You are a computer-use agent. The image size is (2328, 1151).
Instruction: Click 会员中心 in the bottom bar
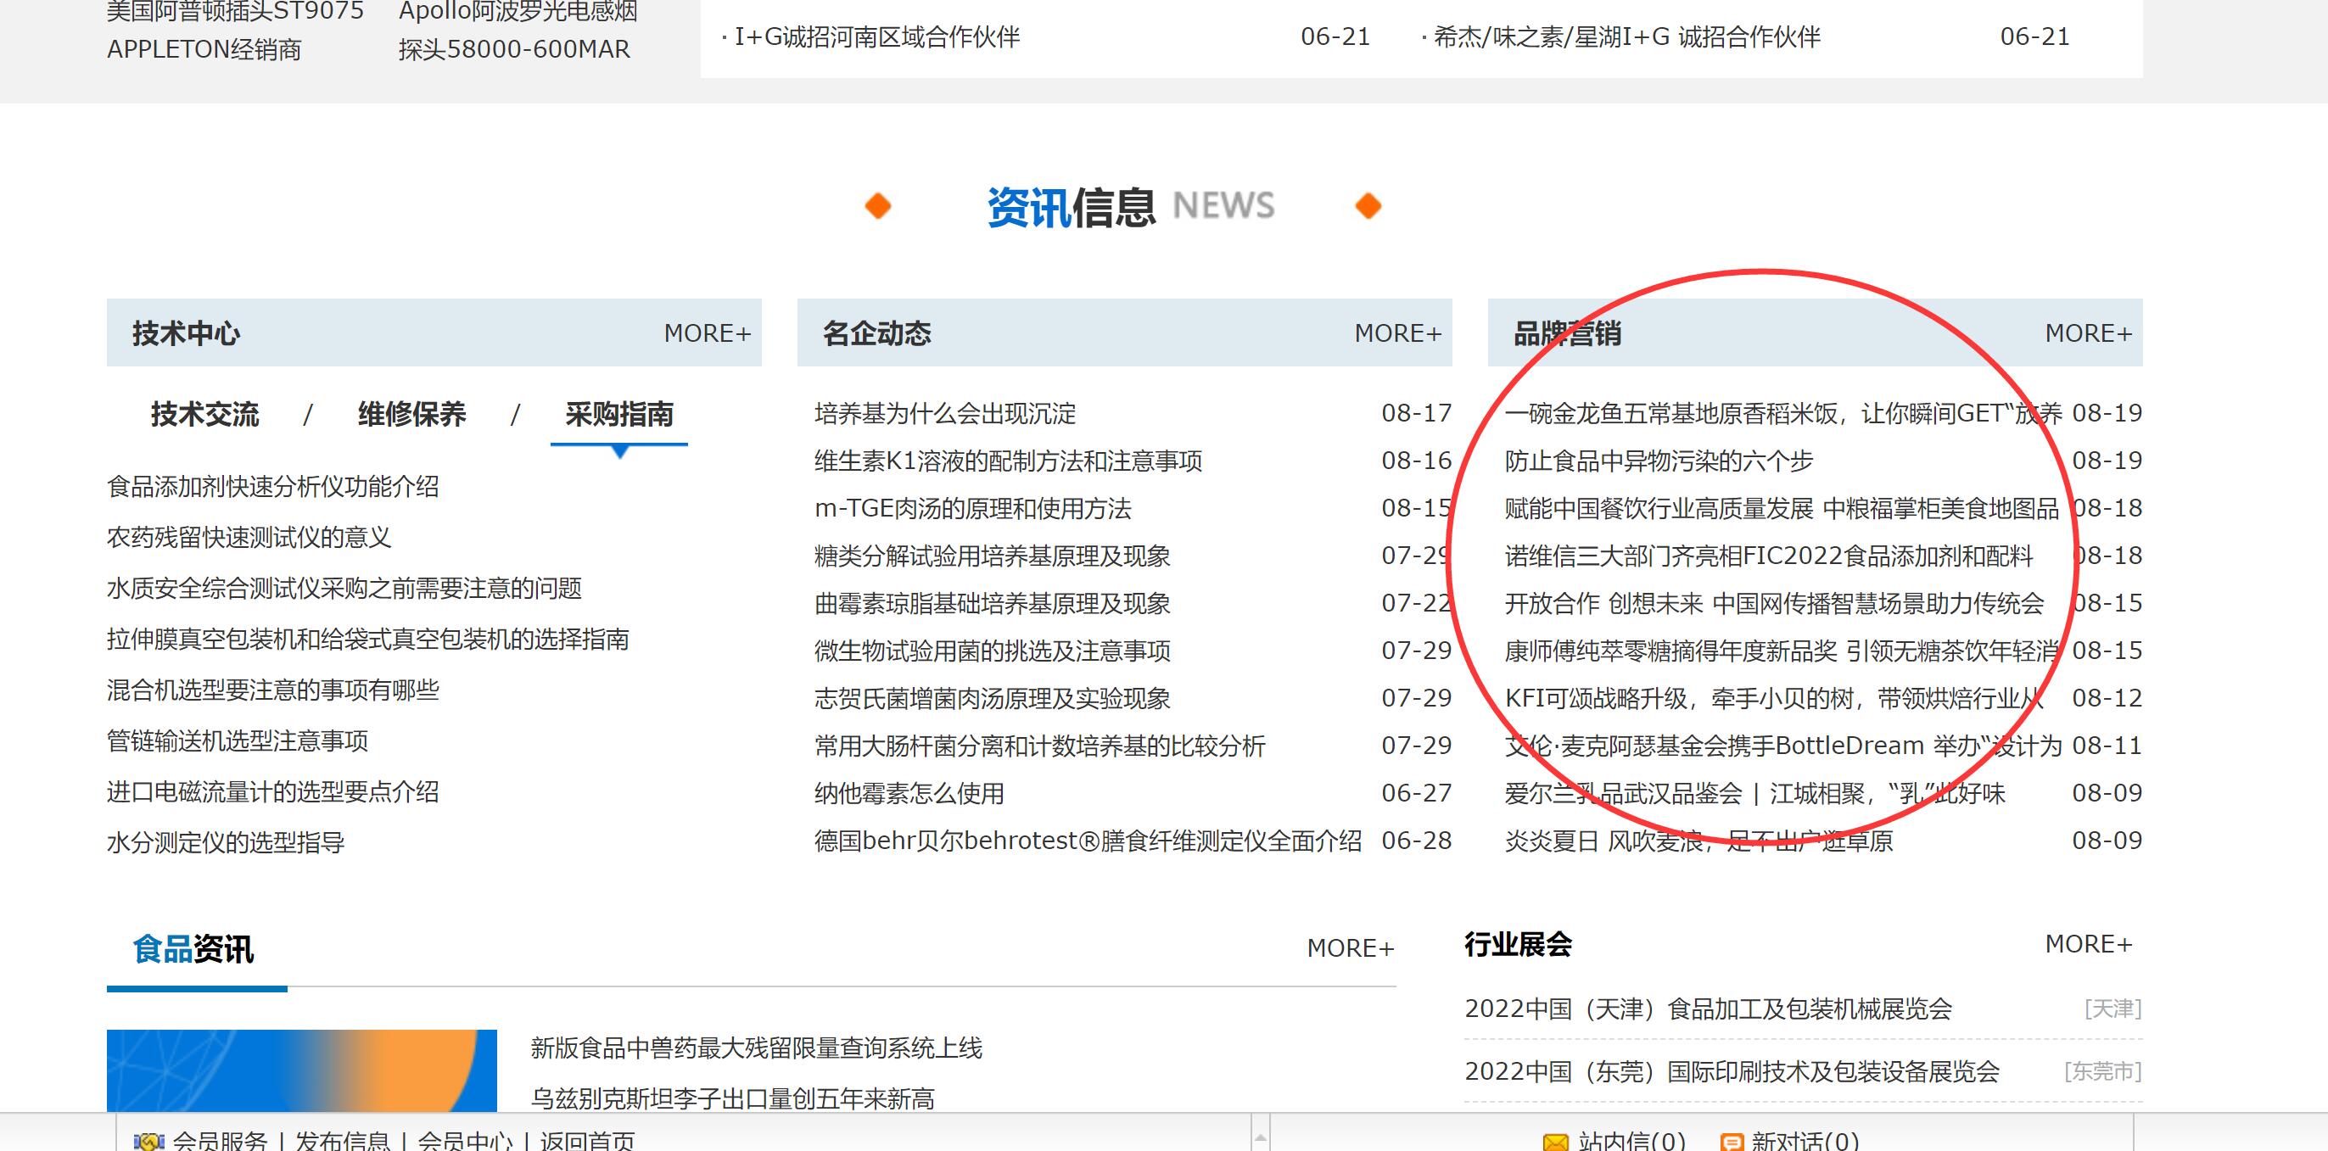(465, 1142)
